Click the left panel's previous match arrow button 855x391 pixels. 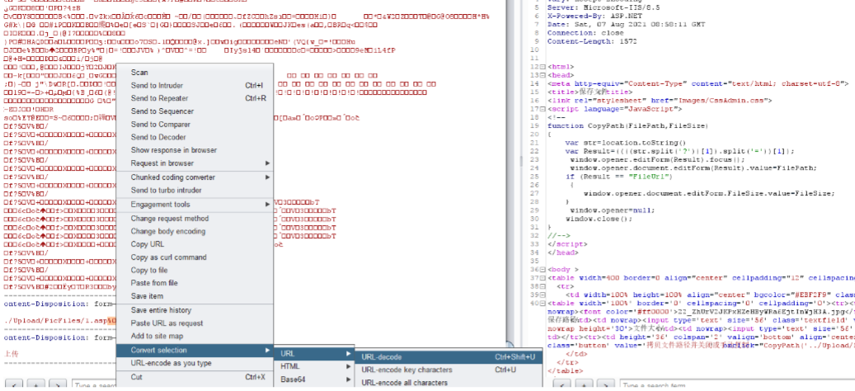[x=15, y=385]
